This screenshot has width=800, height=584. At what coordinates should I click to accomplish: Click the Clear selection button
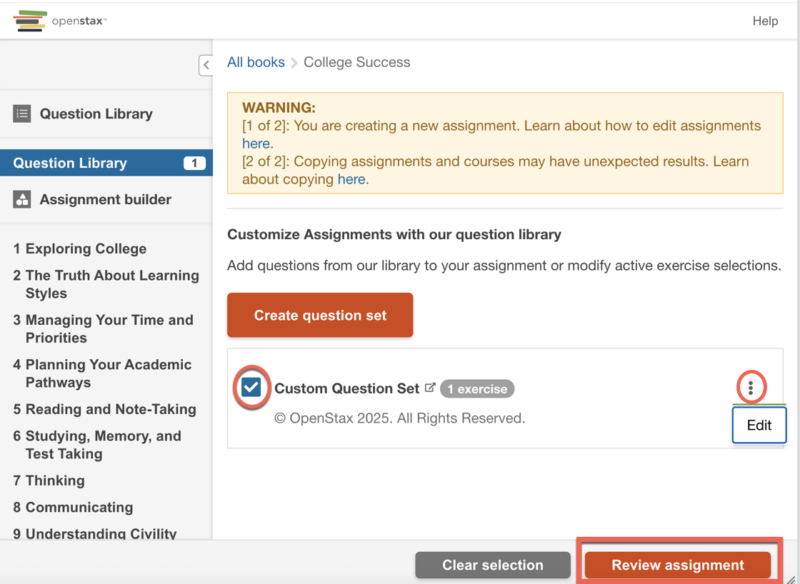[x=492, y=565]
